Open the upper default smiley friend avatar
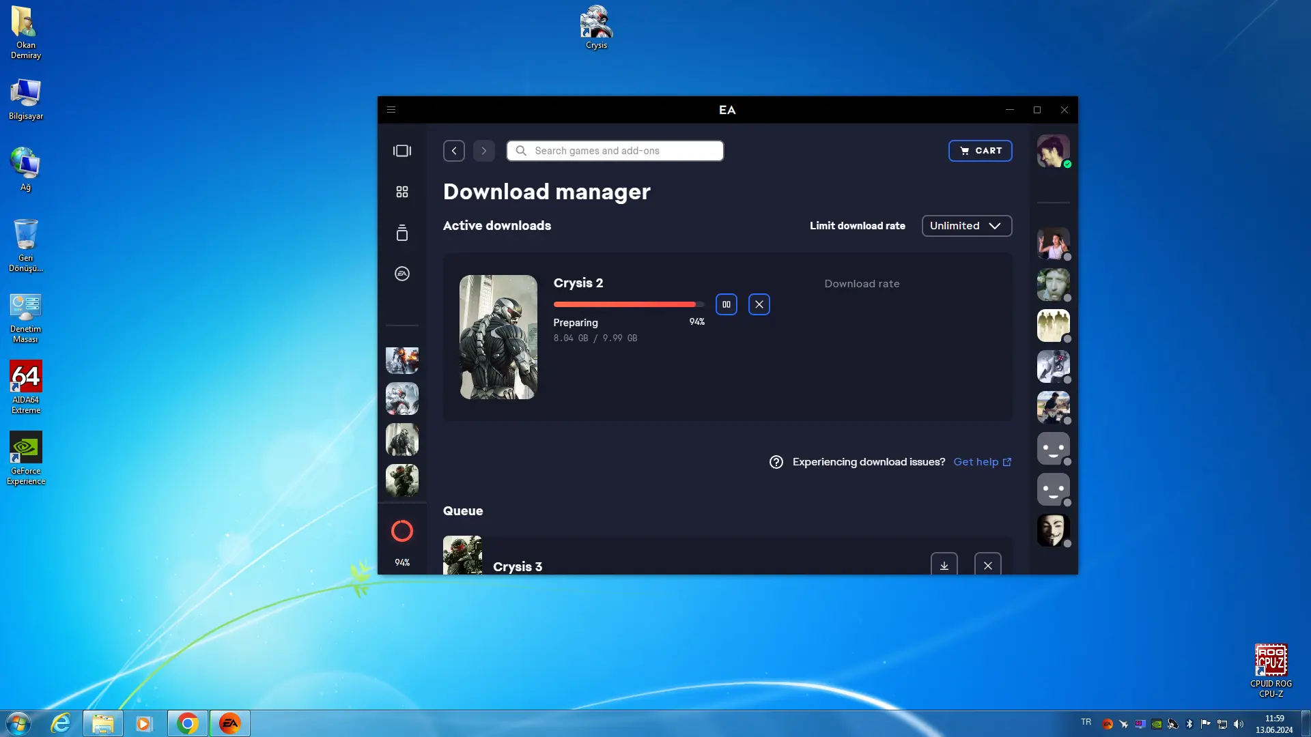 (x=1054, y=448)
